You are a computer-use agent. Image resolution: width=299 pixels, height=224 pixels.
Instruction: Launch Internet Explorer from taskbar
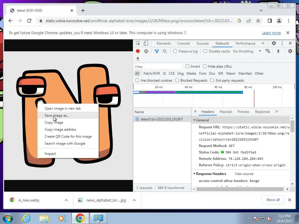click(x=26, y=218)
